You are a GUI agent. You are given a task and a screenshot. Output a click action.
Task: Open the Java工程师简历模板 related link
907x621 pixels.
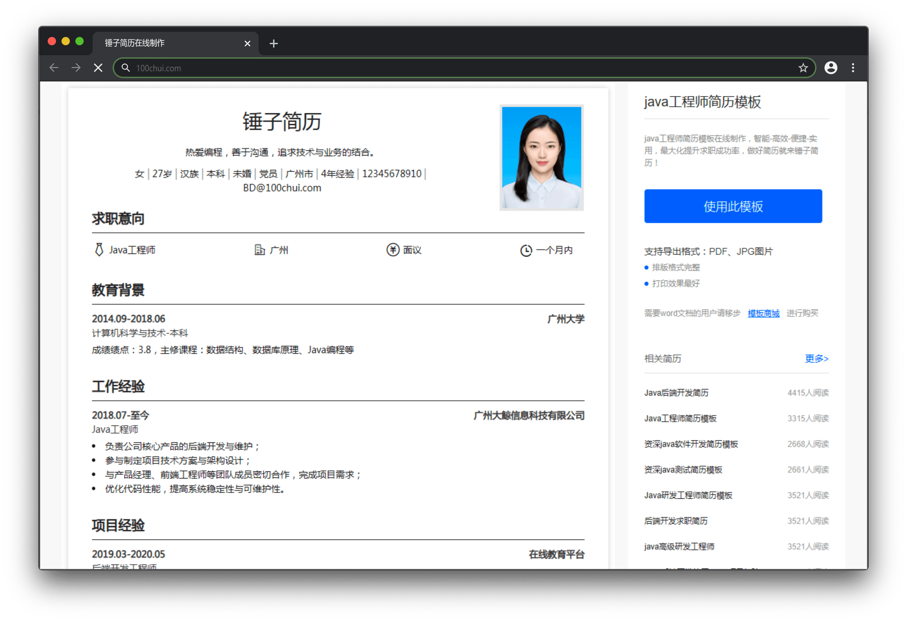[x=680, y=419]
